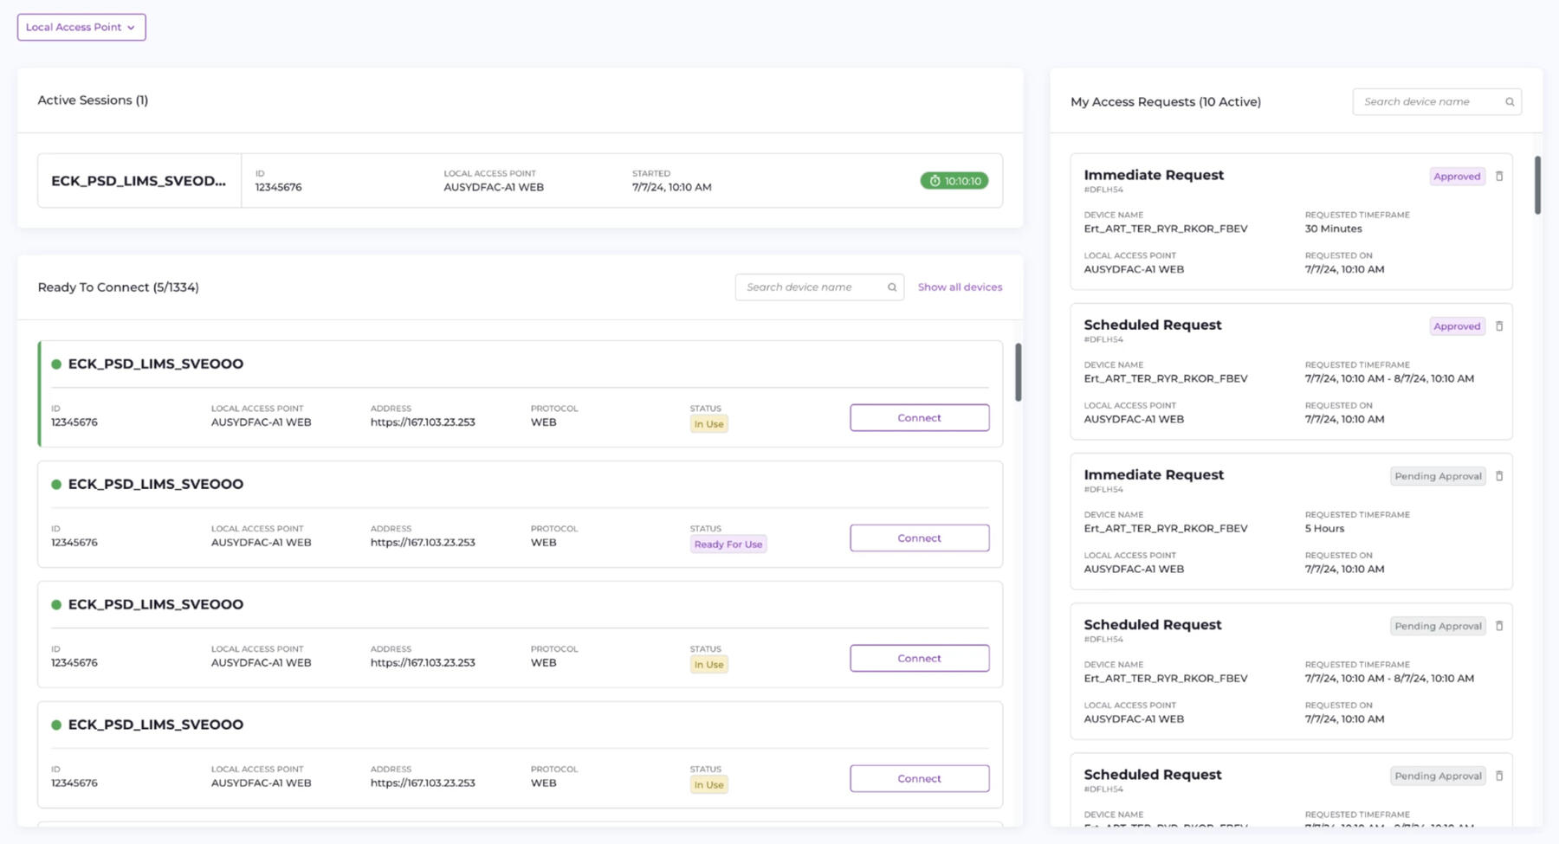Click the access requests panel scrollbar

click(1537, 185)
